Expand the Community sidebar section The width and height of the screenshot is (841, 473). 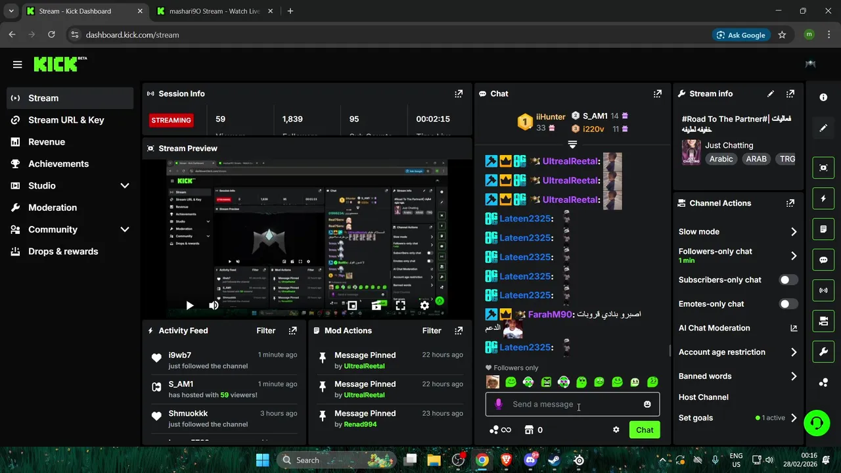[x=125, y=230]
